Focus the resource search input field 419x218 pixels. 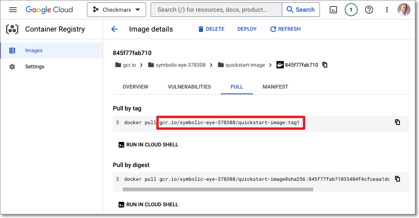click(216, 10)
